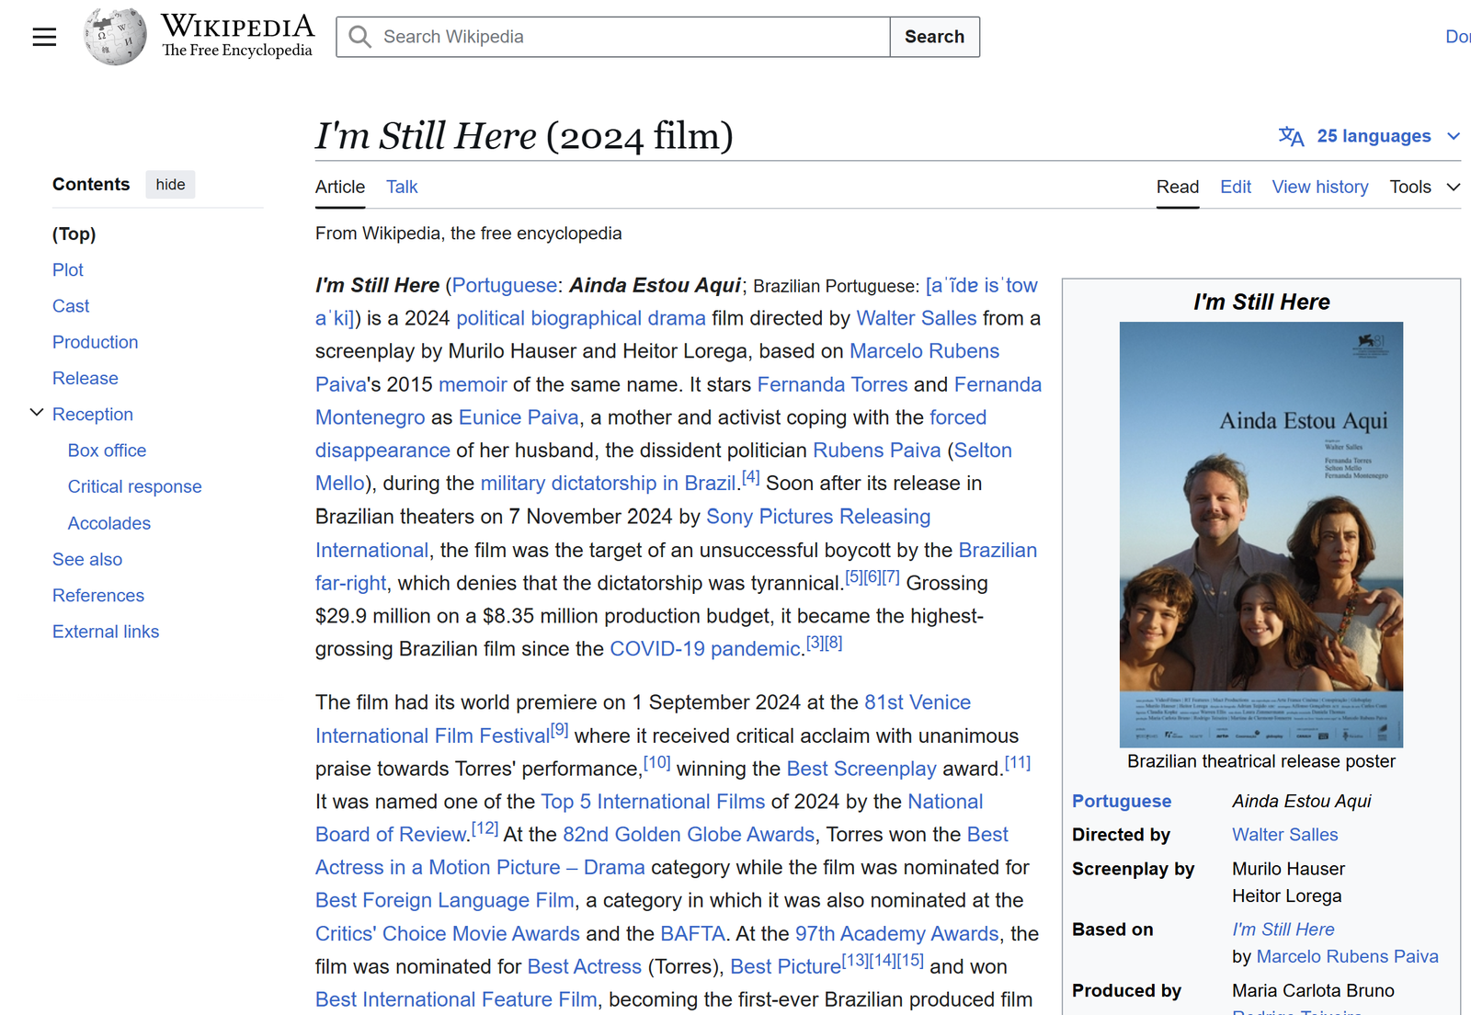Go to Critical response in contents
The width and height of the screenshot is (1471, 1015).
click(134, 486)
